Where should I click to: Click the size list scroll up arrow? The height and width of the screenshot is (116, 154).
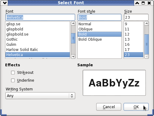(146, 24)
